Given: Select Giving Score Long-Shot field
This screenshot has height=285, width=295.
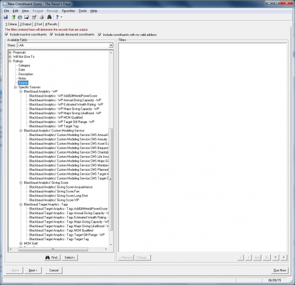Looking at the screenshot, I should click(x=58, y=195).
